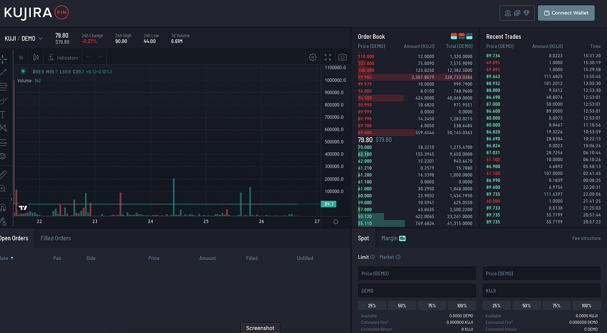Screen dimensions: 607x333
Task: Open the Indicators menu
Action: (x=63, y=58)
